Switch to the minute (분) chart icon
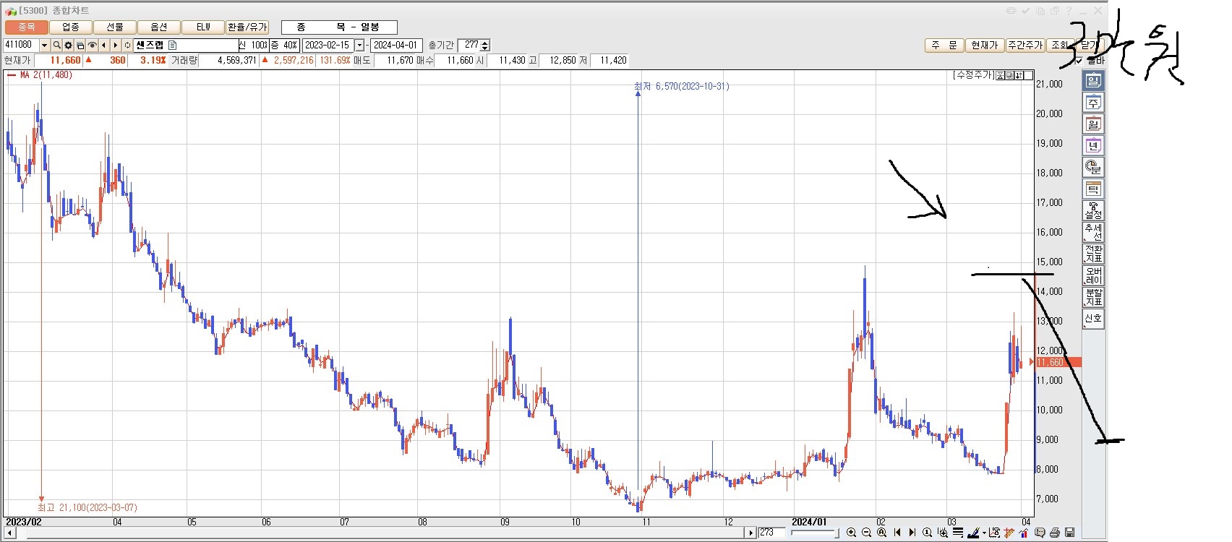1232x542 pixels. (1092, 168)
